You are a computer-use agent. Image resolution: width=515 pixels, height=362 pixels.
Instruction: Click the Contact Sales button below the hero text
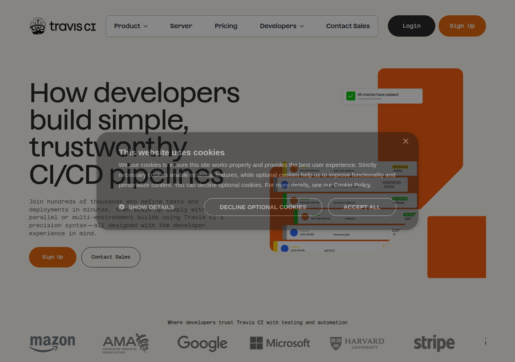coord(111,257)
